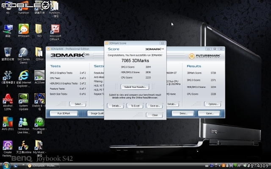
Task: Click the Run 3DMark button
Action: point(66,113)
